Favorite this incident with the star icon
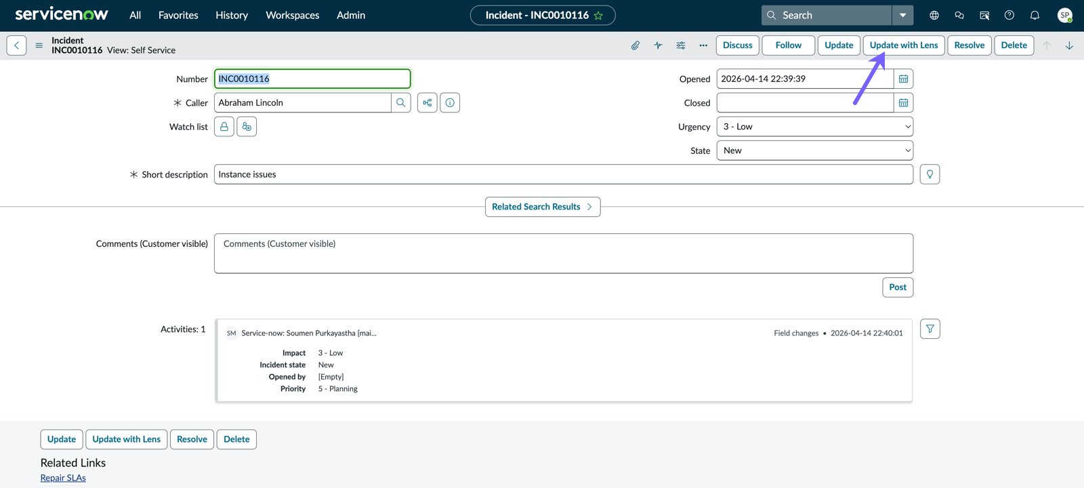This screenshot has height=488, width=1084. (x=598, y=16)
